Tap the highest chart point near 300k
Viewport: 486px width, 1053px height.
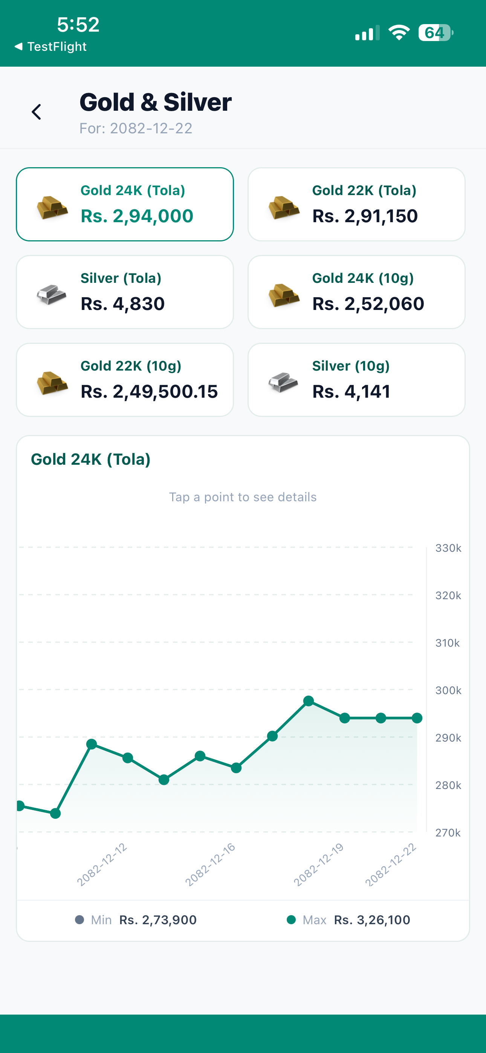(x=309, y=701)
